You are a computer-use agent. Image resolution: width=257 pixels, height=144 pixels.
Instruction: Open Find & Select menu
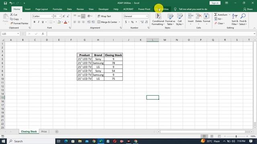coord(243,20)
